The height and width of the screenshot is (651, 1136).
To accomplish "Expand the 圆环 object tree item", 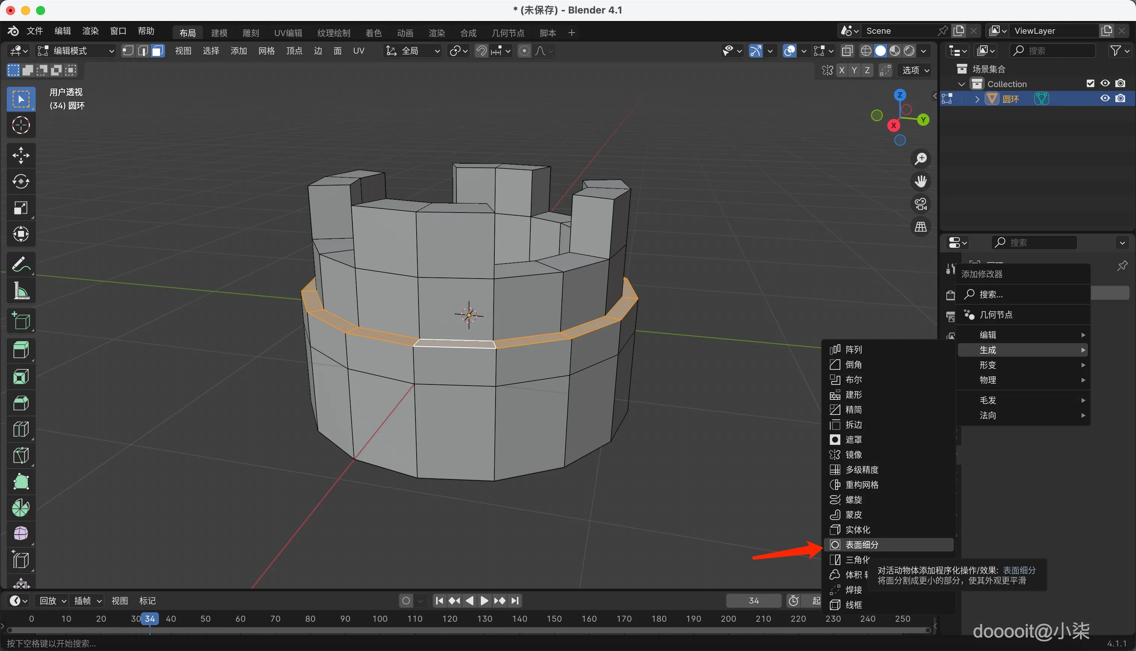I will click(x=977, y=99).
